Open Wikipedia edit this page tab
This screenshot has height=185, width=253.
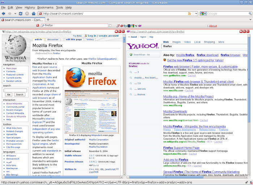click(74, 39)
